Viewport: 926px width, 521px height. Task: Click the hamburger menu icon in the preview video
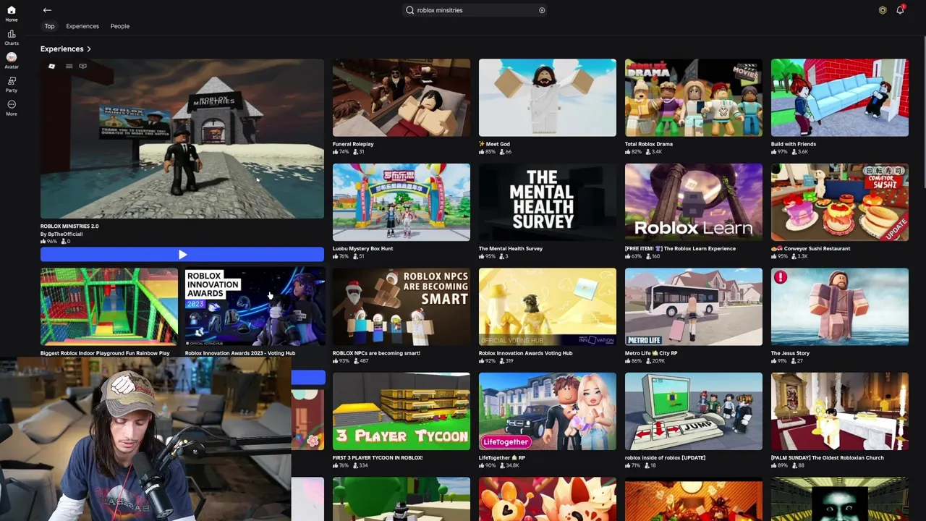pyautogui.click(x=69, y=67)
